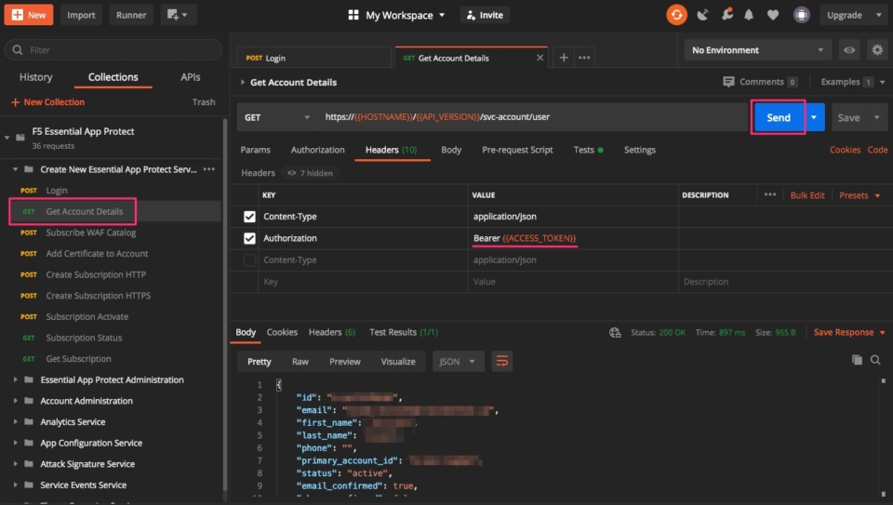Close the Get Account Details tab
The height and width of the screenshot is (505, 893).
[x=540, y=58]
